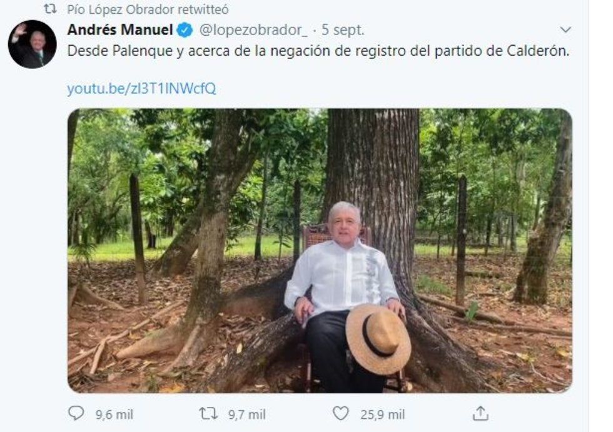The width and height of the screenshot is (613, 432).
Task: Click the 9,6 mil replies count
Action: tap(114, 414)
